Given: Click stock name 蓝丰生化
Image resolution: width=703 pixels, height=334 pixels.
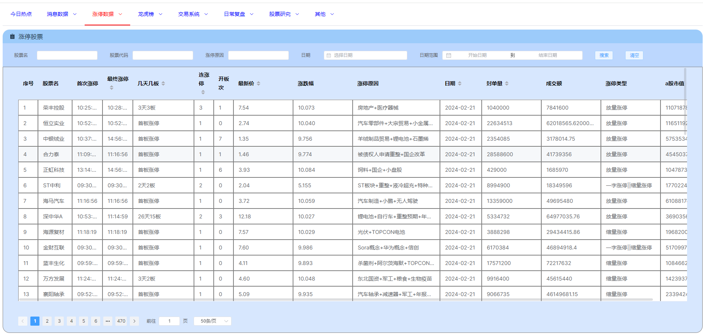Looking at the screenshot, I should 54,263.
